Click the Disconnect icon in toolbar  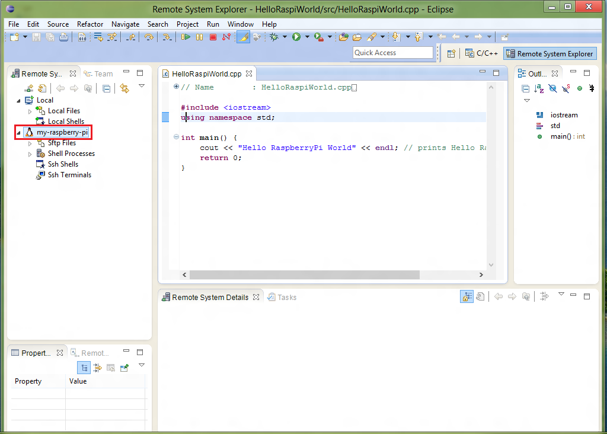coord(226,37)
